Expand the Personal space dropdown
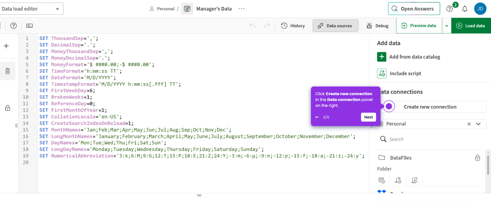This screenshot has width=491, height=207. (478, 124)
